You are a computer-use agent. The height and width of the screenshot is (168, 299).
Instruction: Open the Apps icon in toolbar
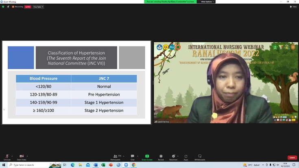[186, 156]
